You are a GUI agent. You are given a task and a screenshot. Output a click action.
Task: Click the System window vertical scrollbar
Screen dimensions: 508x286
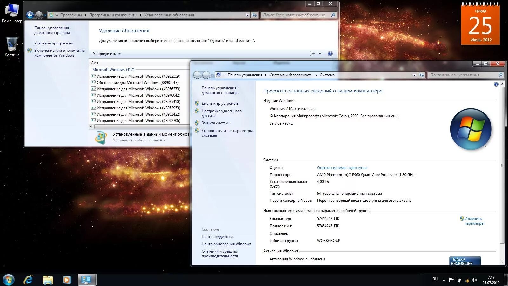pos(502,165)
